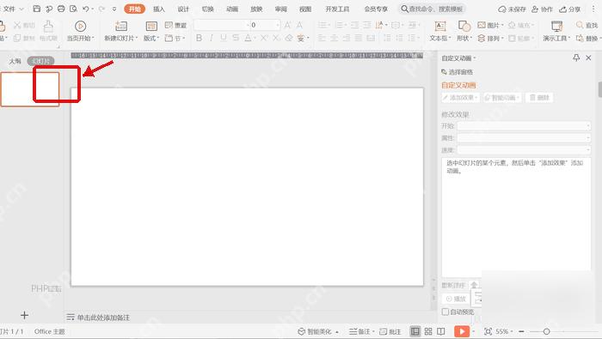Click the Redo arrow icon
The height and width of the screenshot is (339, 602).
(x=101, y=9)
